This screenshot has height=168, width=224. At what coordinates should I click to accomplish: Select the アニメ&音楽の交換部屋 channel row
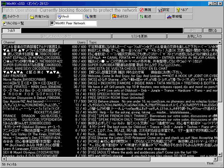(110, 47)
